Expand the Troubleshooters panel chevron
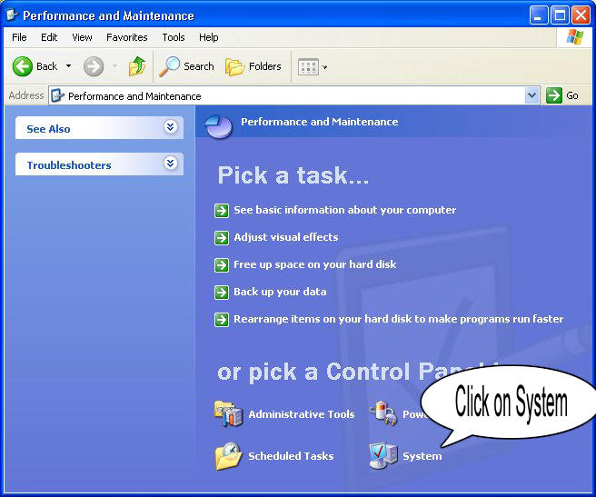Viewport: 596px width, 497px height. click(x=170, y=164)
